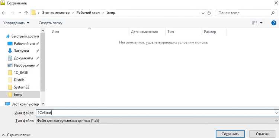This screenshot has width=279, height=138.
Task: Select 'temp' folder in sidebar
Action: 20,94
